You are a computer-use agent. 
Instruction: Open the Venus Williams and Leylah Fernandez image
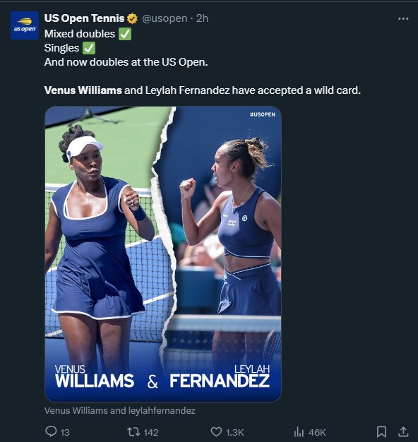(163, 254)
